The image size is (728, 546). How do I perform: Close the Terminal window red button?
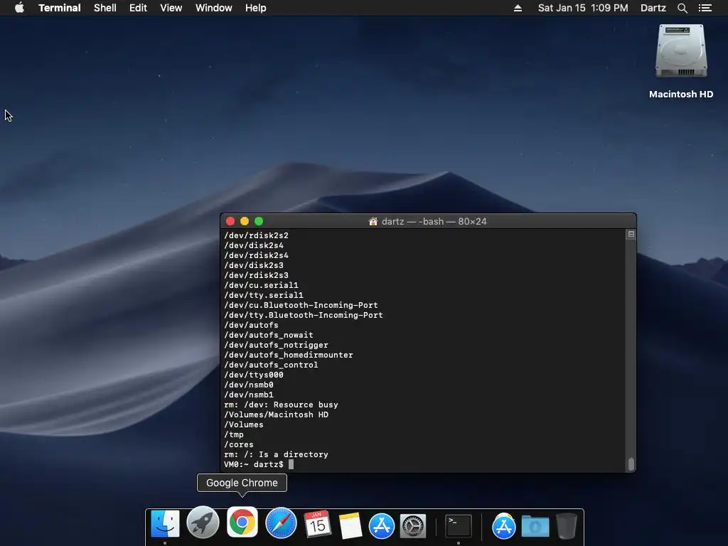[x=230, y=222]
